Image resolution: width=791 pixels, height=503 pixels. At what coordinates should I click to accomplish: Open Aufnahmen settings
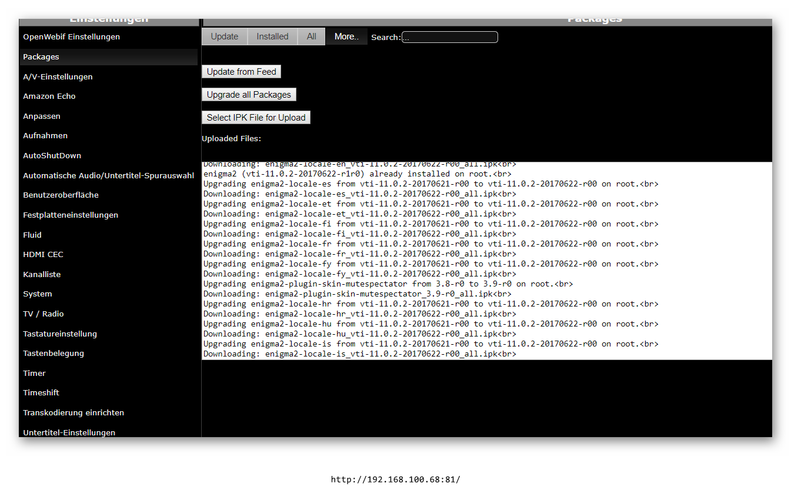click(x=45, y=135)
